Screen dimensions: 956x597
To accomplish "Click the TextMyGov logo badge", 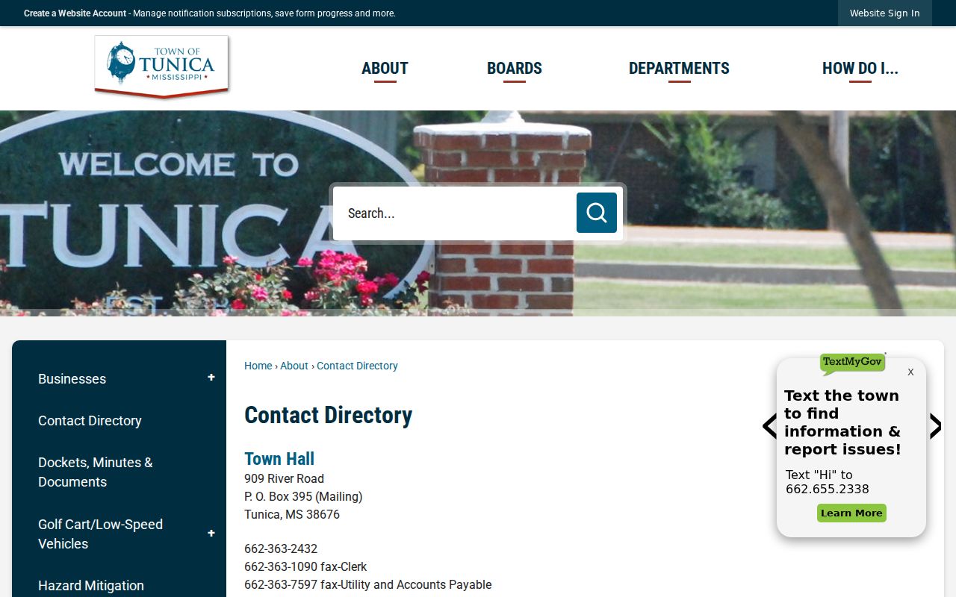I will [x=852, y=363].
